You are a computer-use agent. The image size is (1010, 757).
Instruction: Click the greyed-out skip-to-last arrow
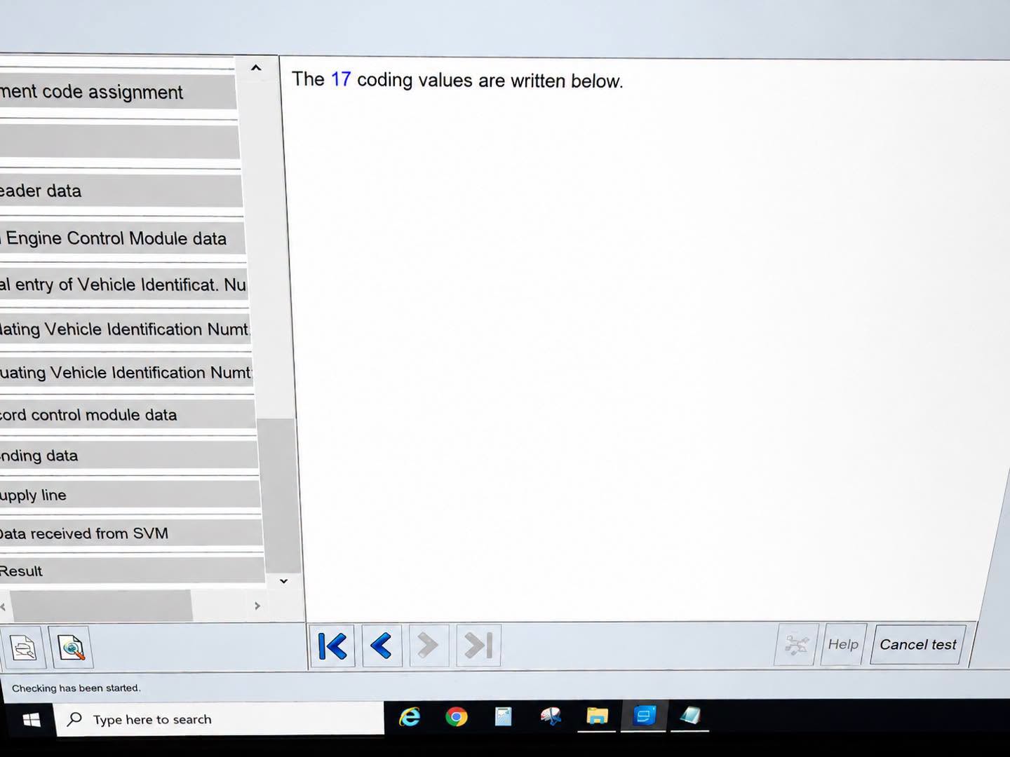tap(478, 646)
